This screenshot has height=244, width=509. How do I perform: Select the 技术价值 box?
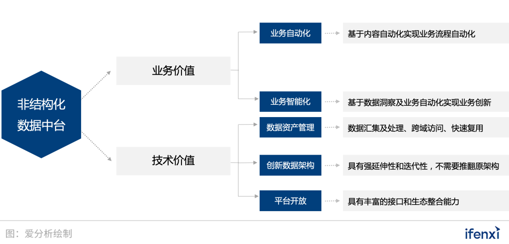coord(173,161)
